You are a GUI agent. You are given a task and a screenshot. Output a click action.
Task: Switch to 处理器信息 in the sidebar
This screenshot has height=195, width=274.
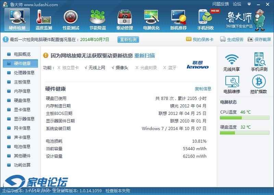[24, 73]
